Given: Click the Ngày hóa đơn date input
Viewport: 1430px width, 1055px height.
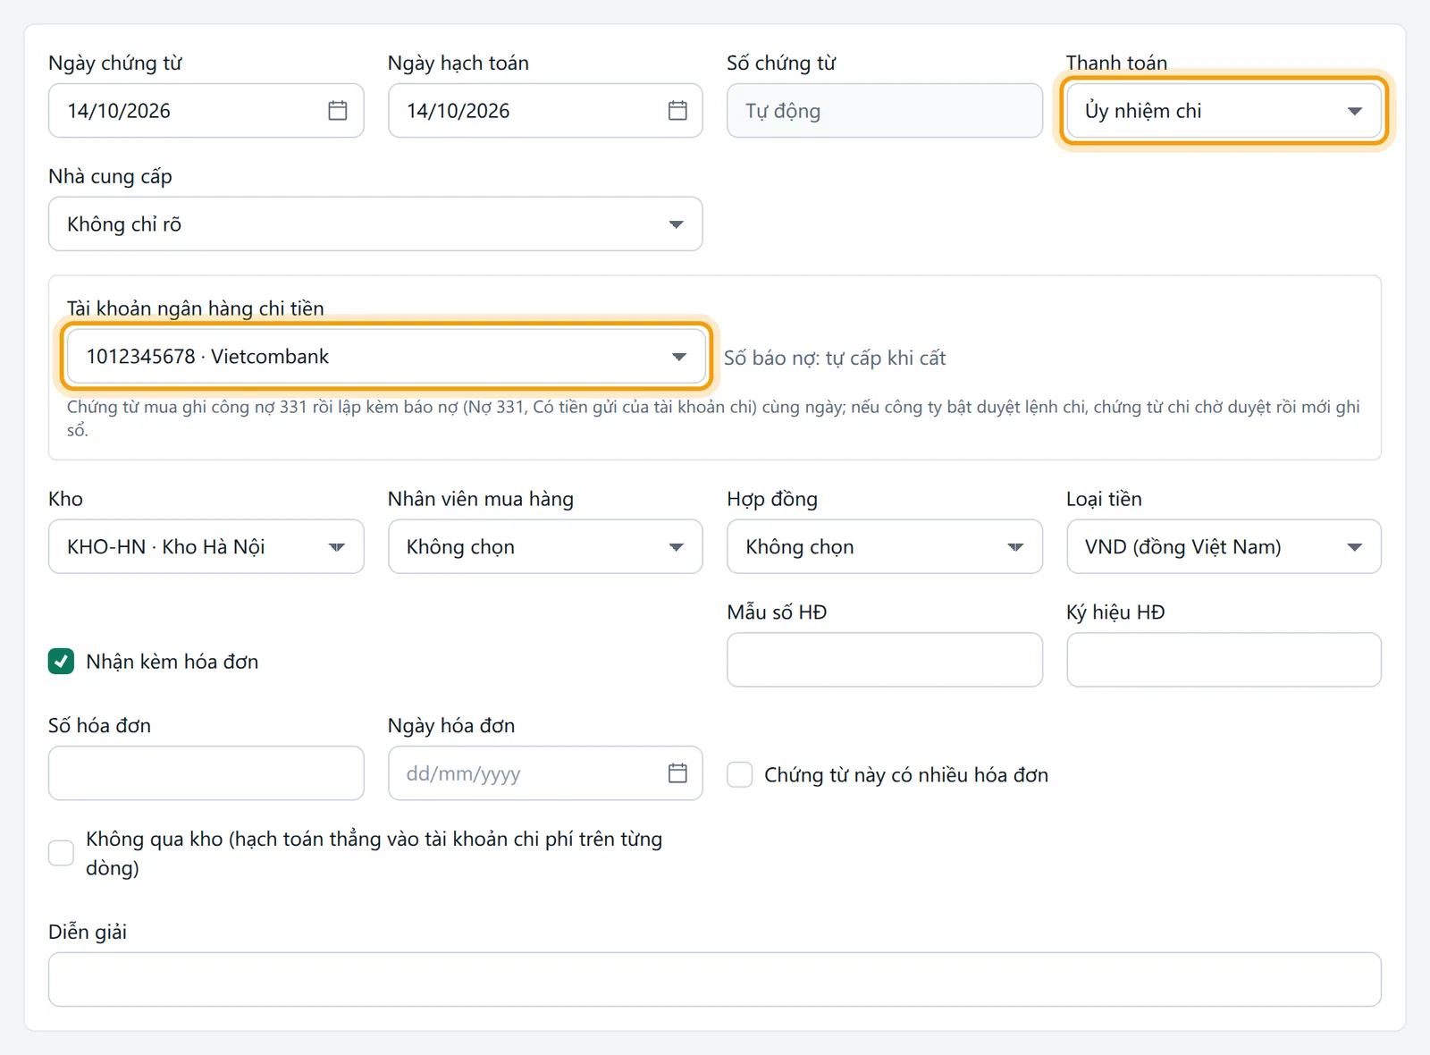Looking at the screenshot, I should [x=545, y=773].
